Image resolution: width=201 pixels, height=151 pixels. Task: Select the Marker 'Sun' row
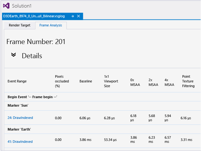[x=19, y=105]
